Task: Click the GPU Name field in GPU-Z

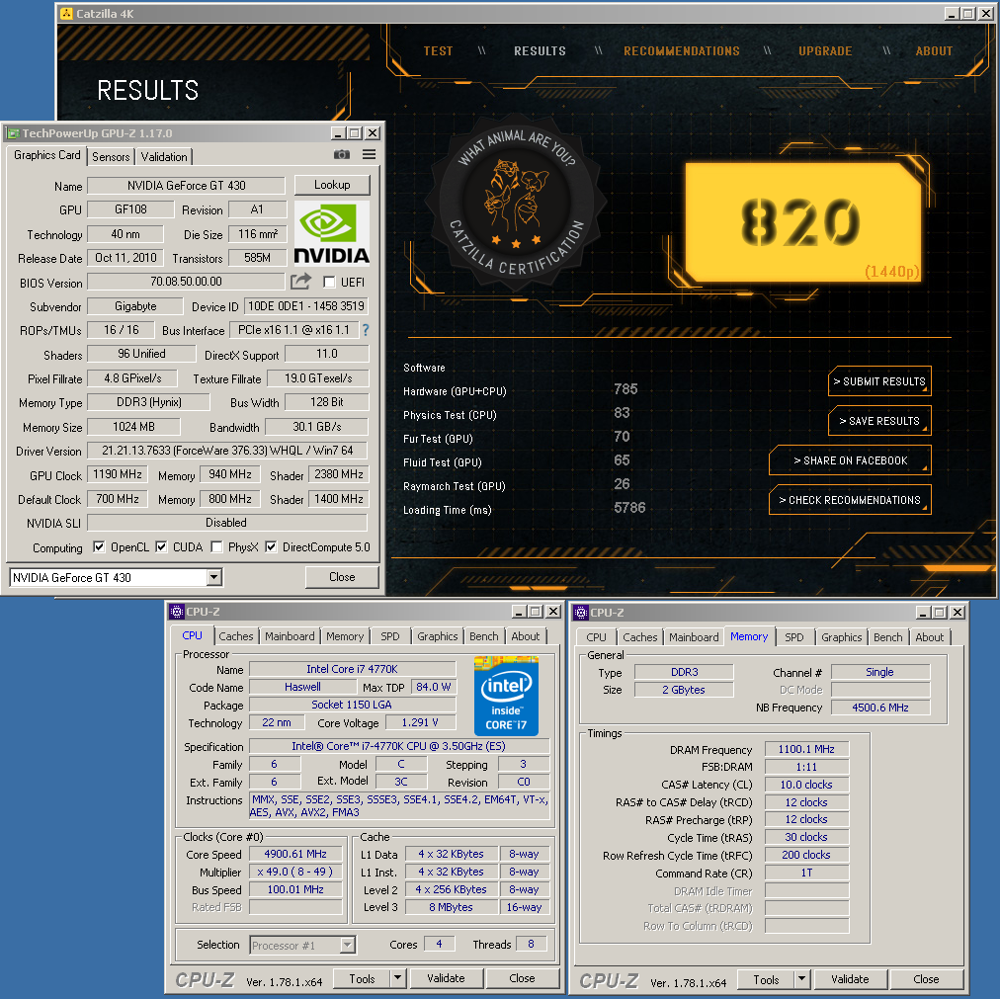Action: [x=186, y=186]
